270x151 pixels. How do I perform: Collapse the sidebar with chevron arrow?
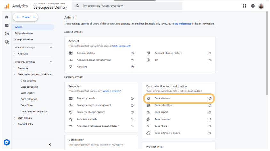pyautogui.click(x=50, y=145)
